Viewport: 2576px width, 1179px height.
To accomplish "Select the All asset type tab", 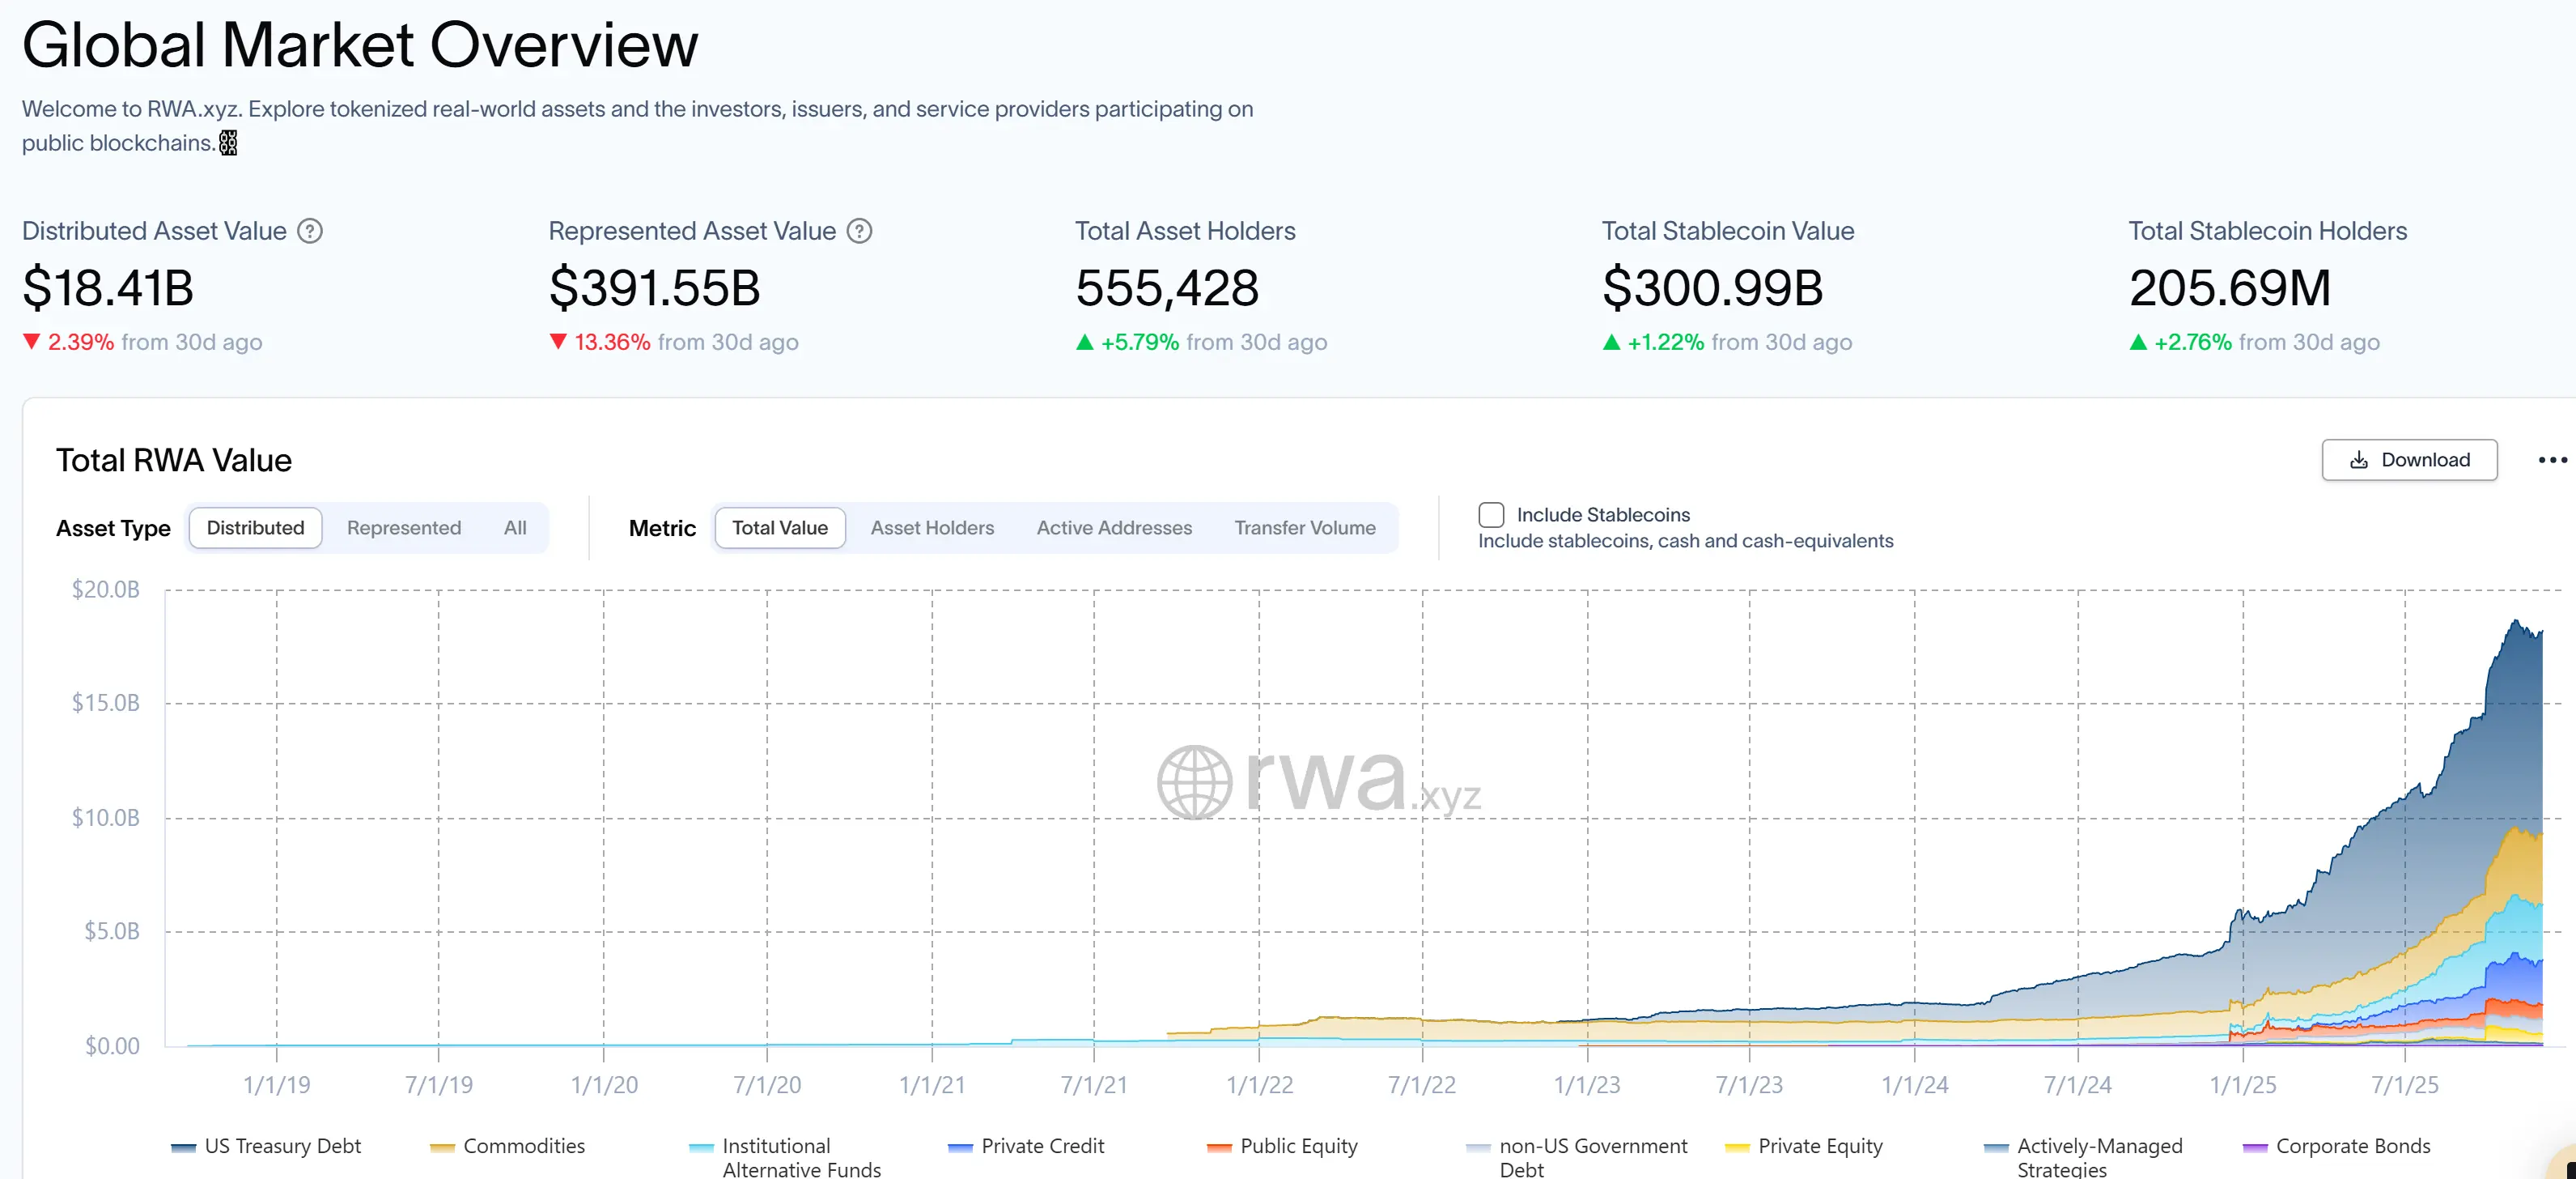I will click(515, 527).
